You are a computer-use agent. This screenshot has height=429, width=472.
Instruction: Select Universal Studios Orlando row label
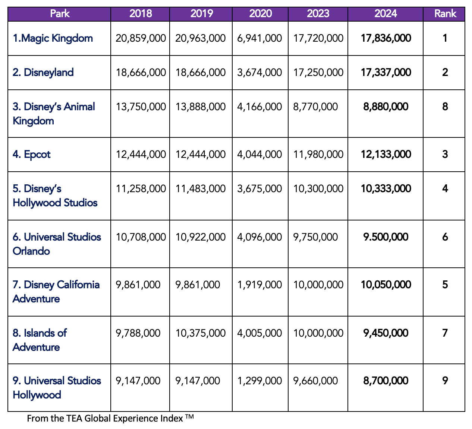[x=57, y=244]
